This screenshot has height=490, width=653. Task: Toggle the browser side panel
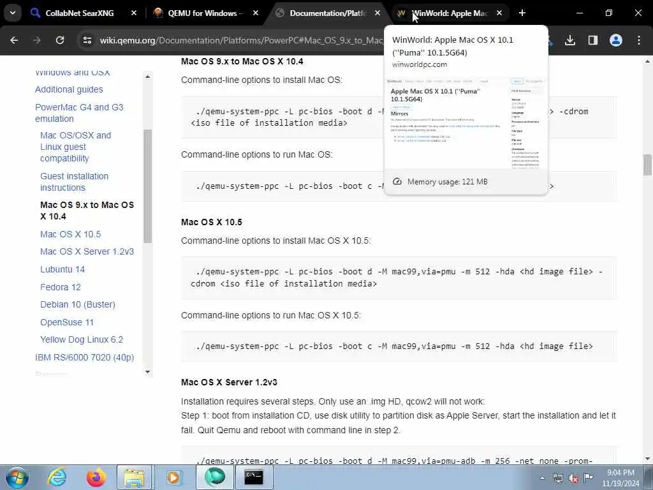point(592,40)
